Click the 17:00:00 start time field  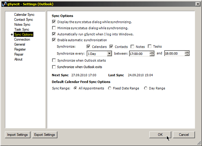pyautogui.click(x=140, y=54)
